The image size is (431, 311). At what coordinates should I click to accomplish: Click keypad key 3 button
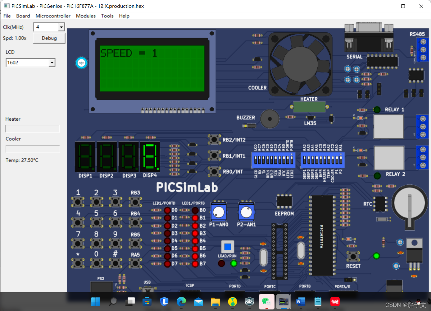click(116, 202)
